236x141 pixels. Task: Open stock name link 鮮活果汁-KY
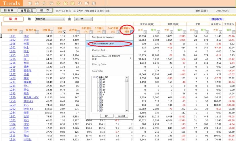coord(31,97)
